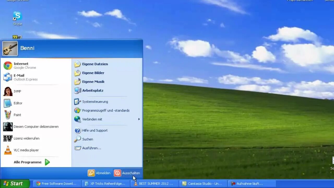Switch to Aufnahme läuft... taskbar window
Screen dimensions: 334x188
coord(251,184)
